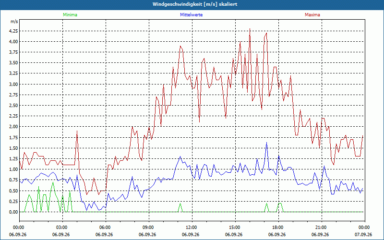384x240 pixels.
Task: Select the green 'Minima' legend label
Action: tap(70, 15)
